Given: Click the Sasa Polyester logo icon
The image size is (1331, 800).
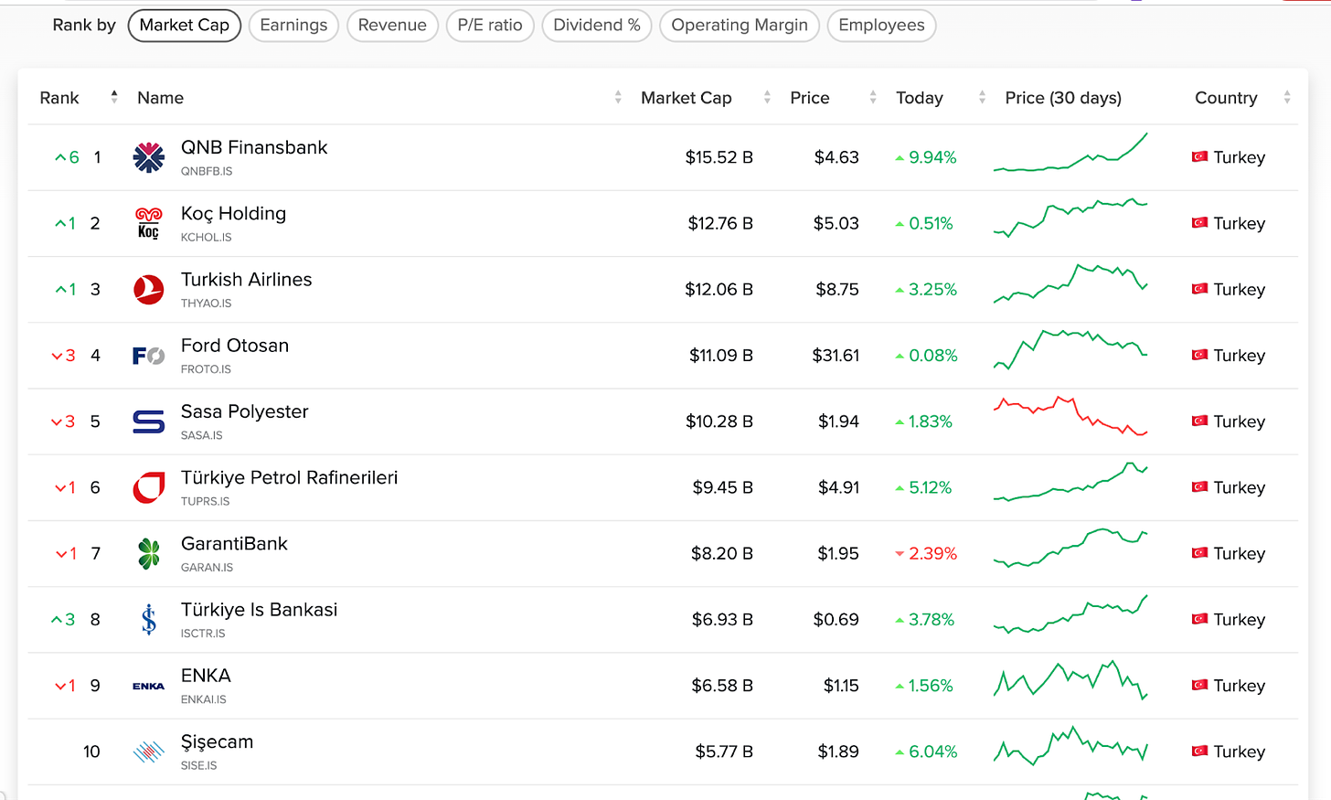Looking at the screenshot, I should coord(148,421).
